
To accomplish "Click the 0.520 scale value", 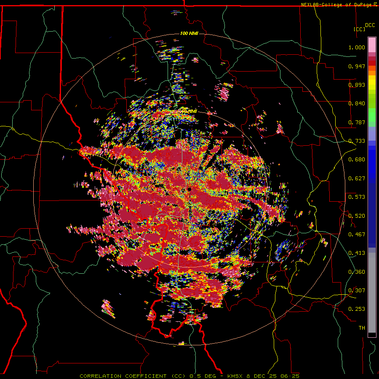I will click(x=357, y=216).
